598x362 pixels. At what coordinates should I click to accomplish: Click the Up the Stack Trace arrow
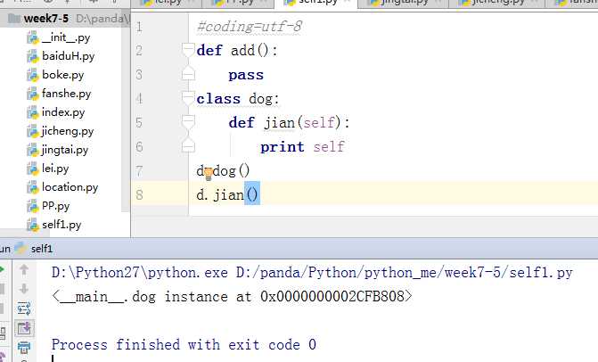24,270
